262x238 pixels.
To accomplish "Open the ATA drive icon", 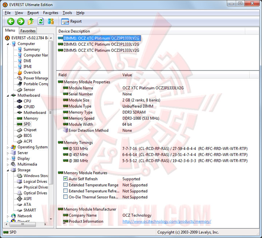I will (x=20, y=205).
